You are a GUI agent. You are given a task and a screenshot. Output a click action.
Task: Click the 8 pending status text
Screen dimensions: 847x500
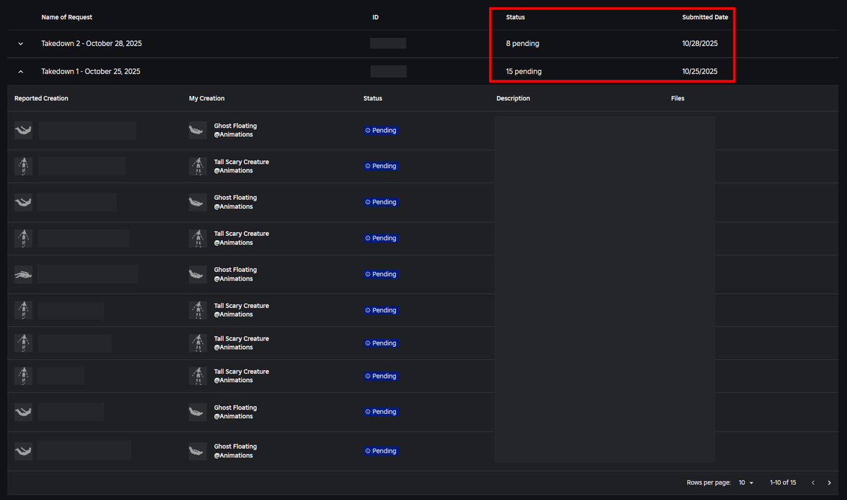[x=522, y=44]
